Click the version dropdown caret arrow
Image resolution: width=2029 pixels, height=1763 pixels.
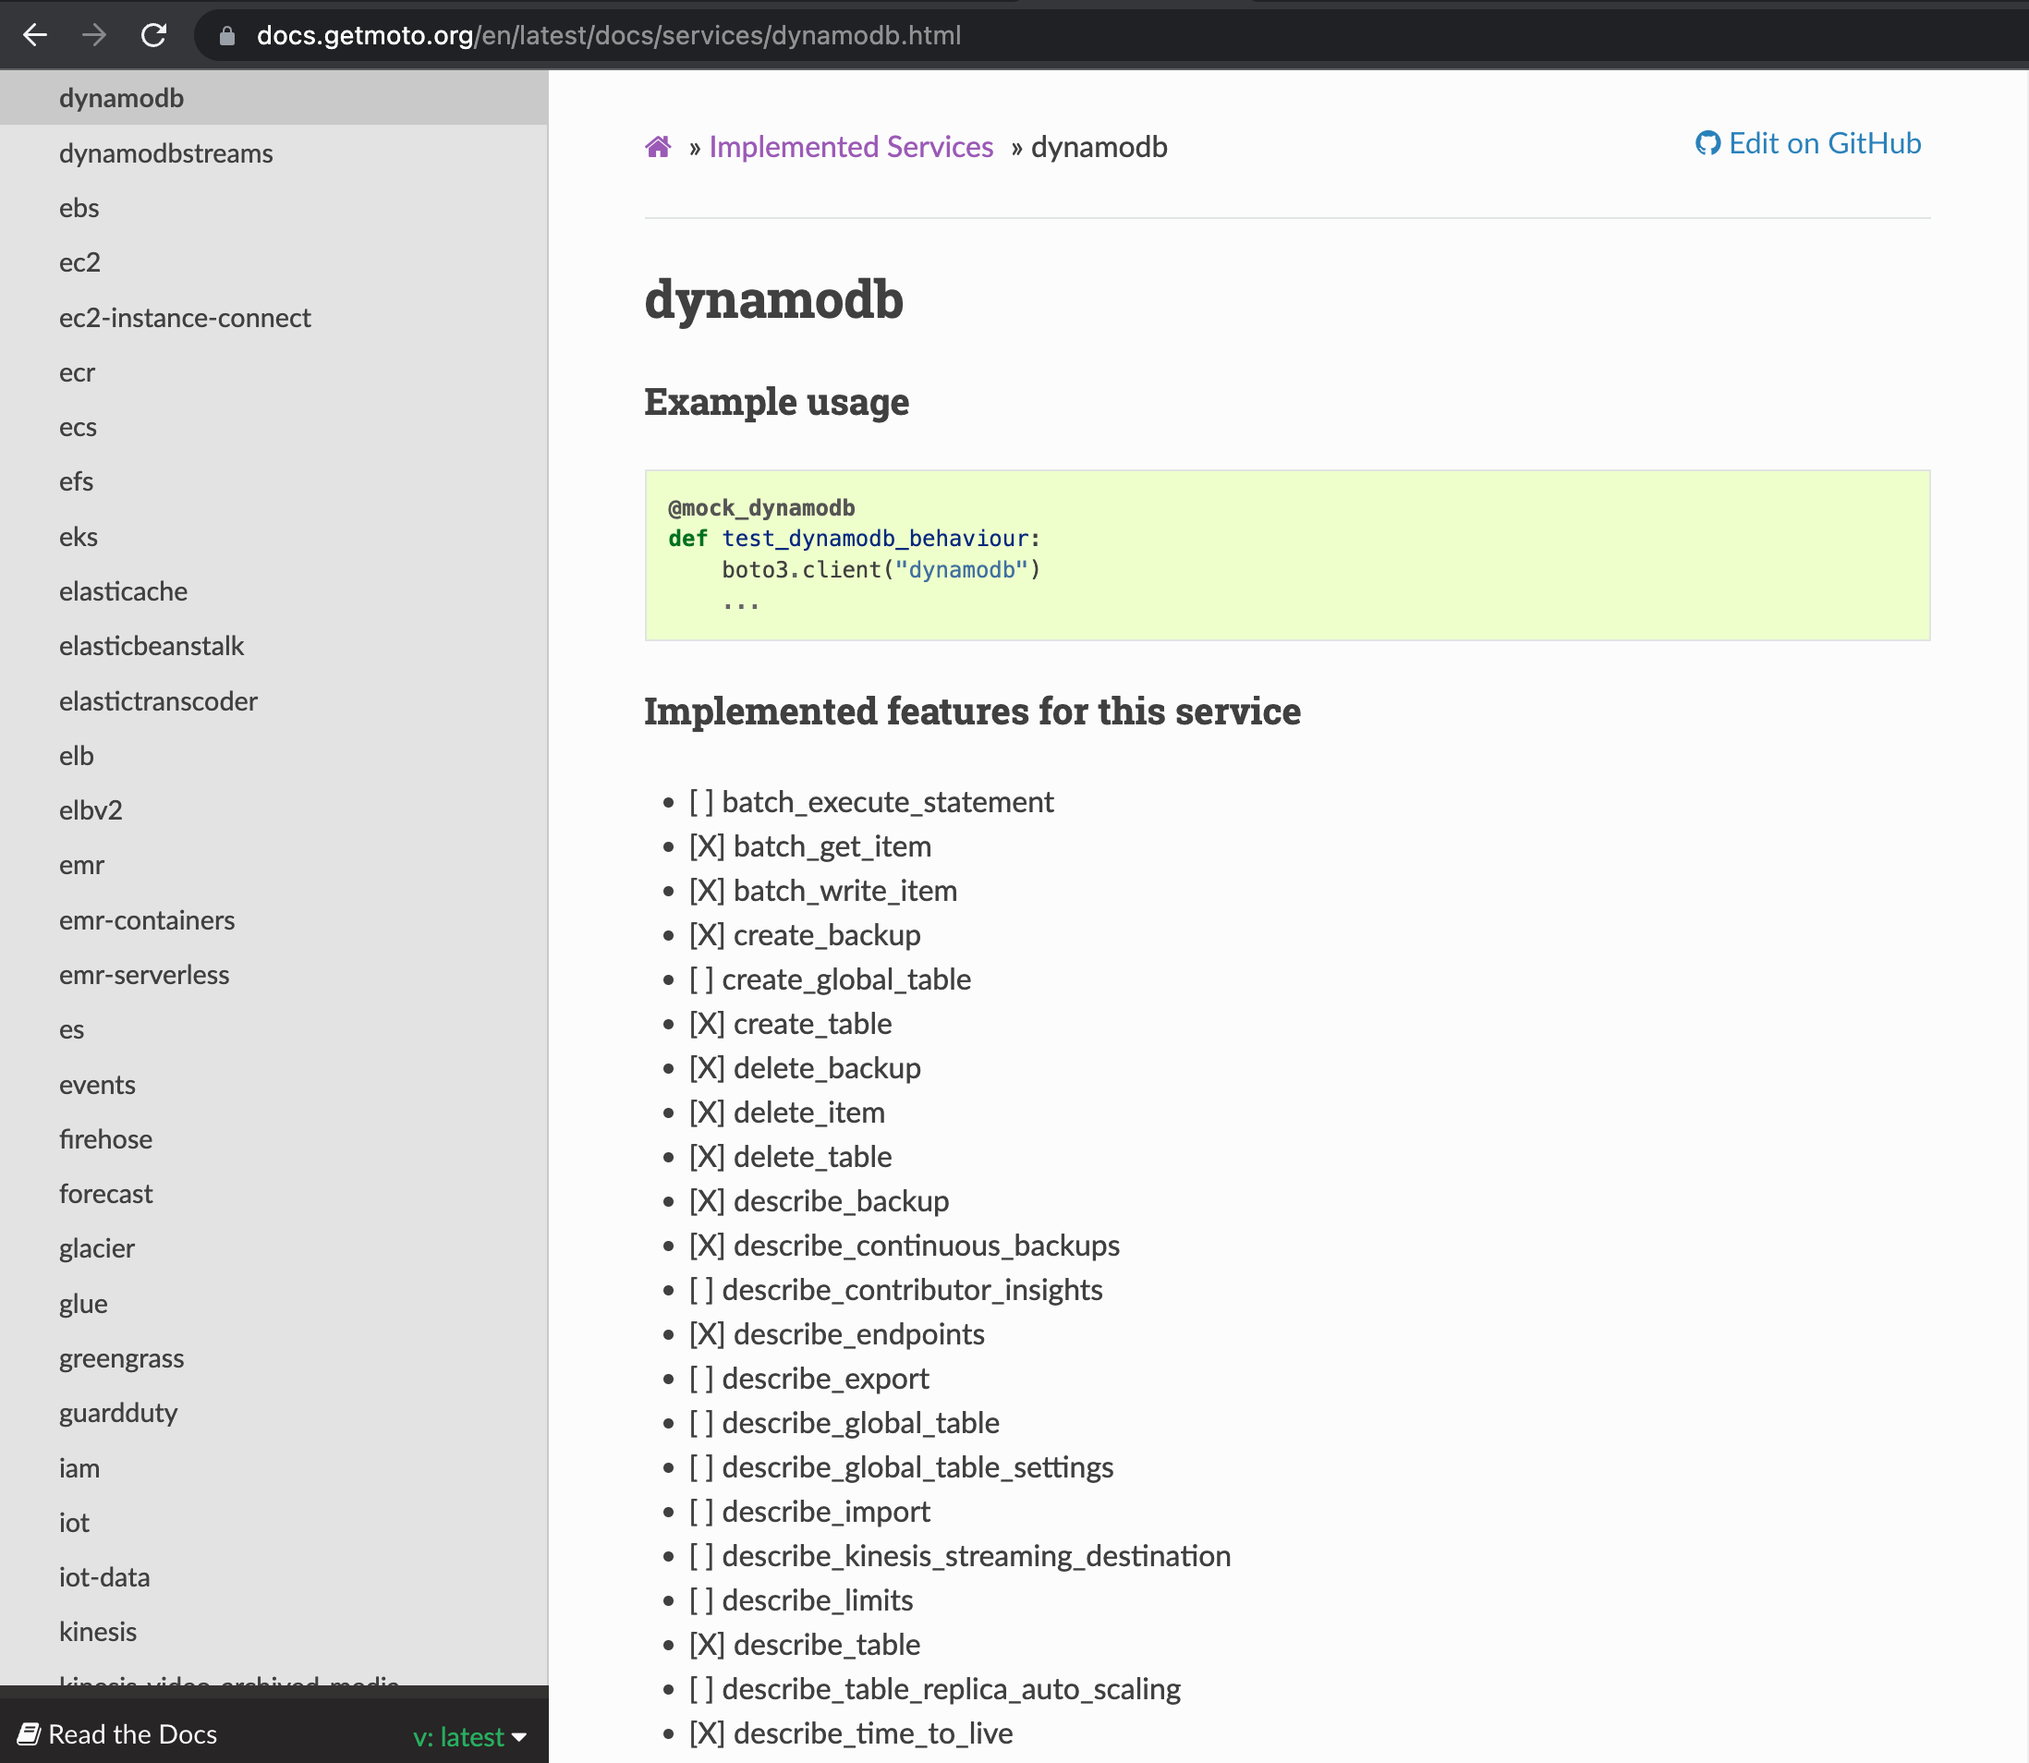tap(520, 1737)
